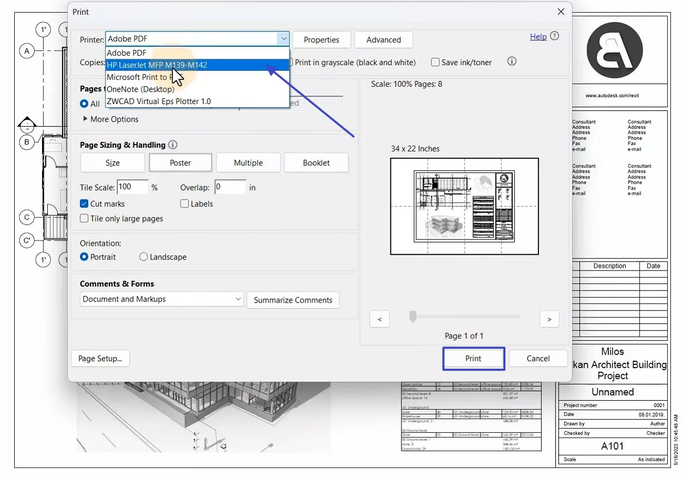Click the info icon beside Page Sizing & Handling

(x=172, y=144)
